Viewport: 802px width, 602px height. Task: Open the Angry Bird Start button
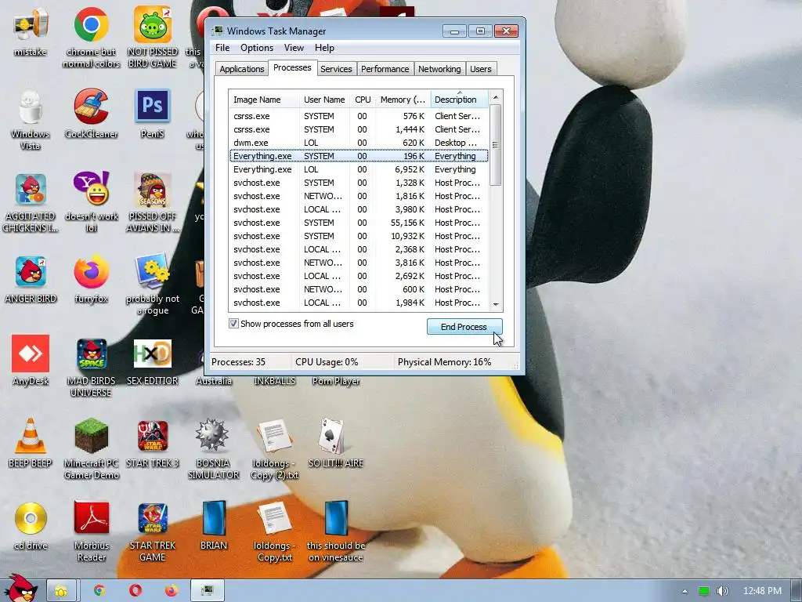coord(20,588)
